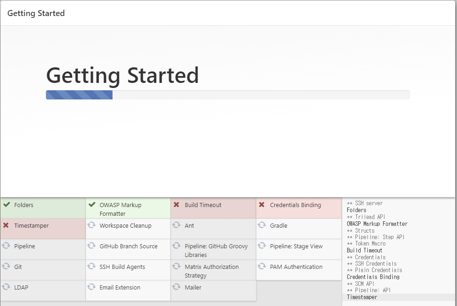Click 'OWASP Markup Formatter' entry in install log
The width and height of the screenshot is (457, 306).
pos(377,224)
